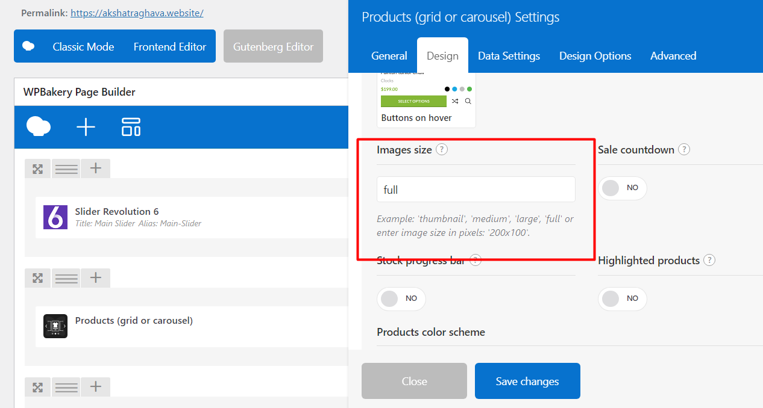Click the green Select Options preview button
This screenshot has width=763, height=408.
413,101
